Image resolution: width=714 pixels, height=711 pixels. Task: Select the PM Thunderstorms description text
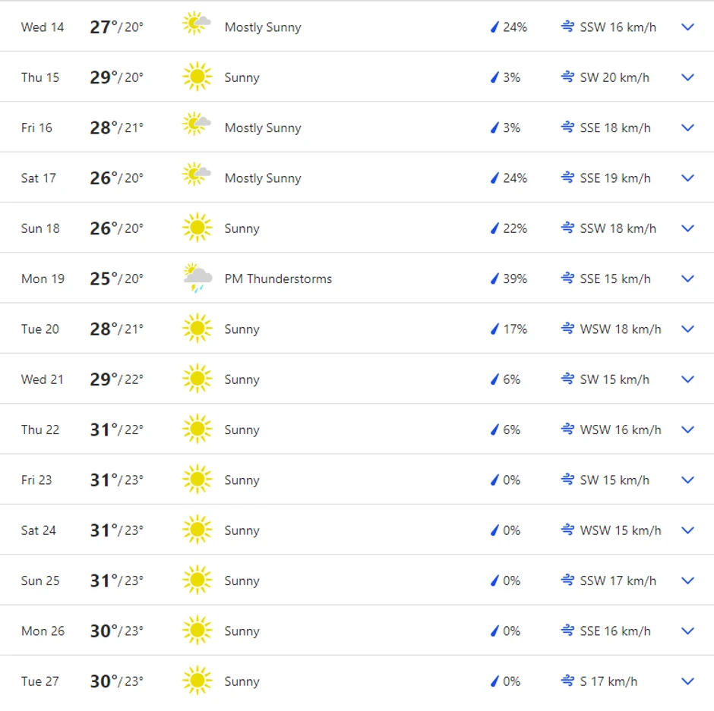pos(278,278)
